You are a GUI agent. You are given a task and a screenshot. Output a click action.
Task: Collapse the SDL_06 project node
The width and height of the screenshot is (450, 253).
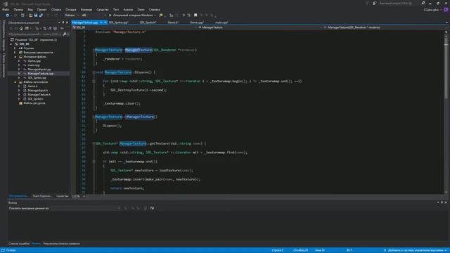[11, 44]
